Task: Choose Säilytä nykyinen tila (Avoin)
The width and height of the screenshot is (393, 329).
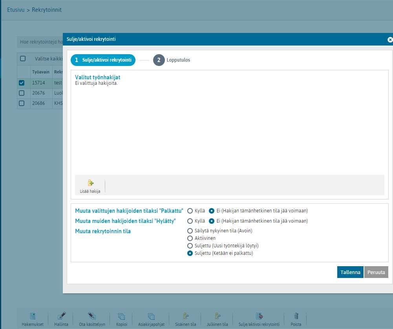Action: tap(190, 231)
